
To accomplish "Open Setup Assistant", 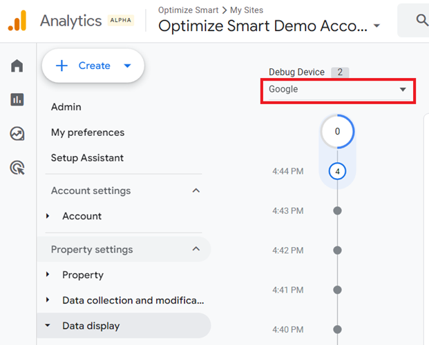I will click(x=87, y=158).
